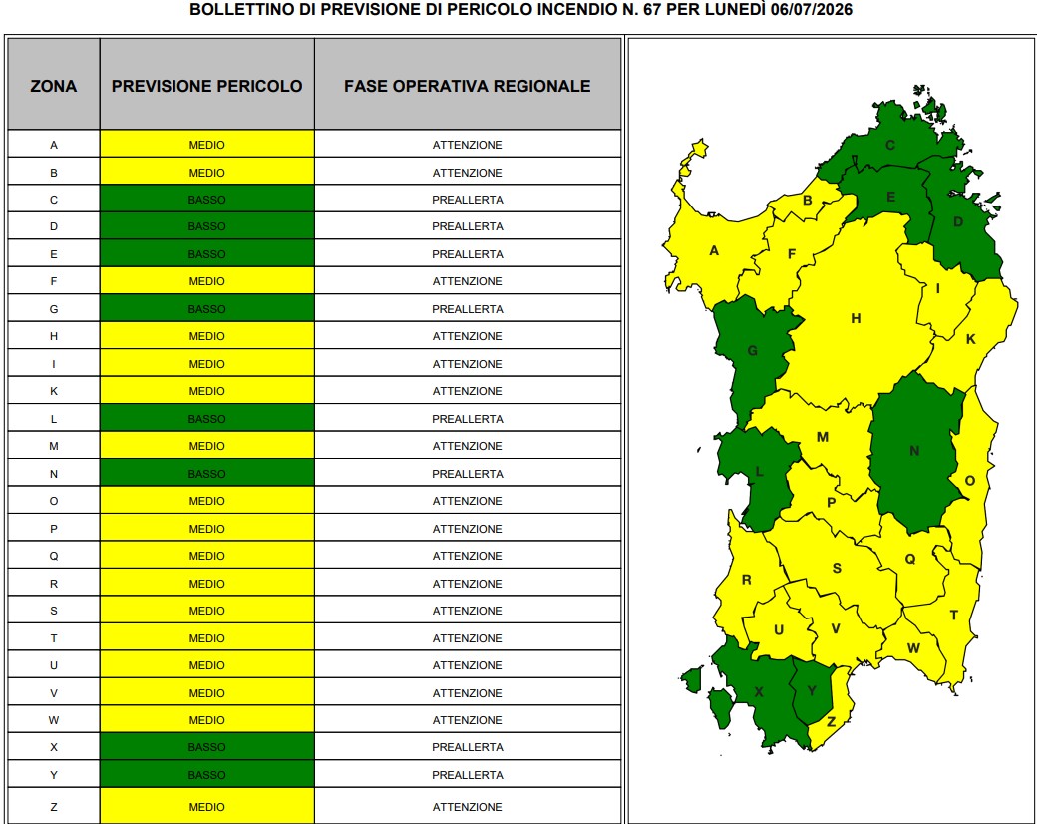The height and width of the screenshot is (824, 1037).
Task: Click the BASSO cell for zone E
Action: [207, 254]
